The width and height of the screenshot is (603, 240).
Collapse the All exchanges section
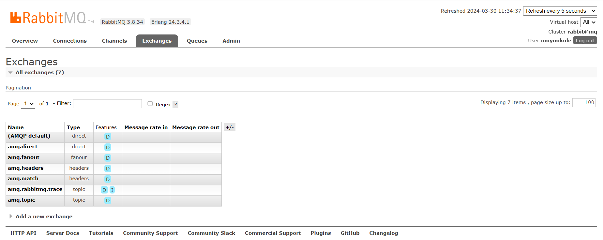pos(40,72)
